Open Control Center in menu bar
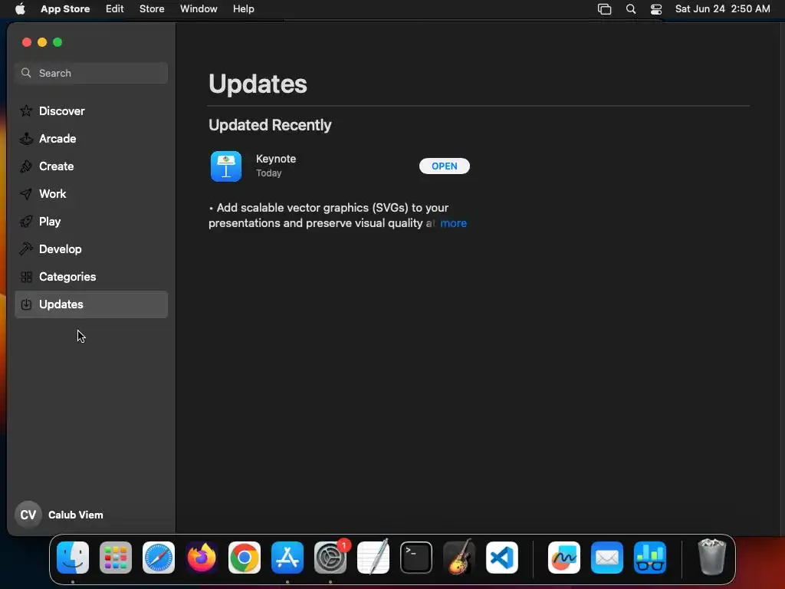Viewport: 785px width, 589px height. (656, 9)
